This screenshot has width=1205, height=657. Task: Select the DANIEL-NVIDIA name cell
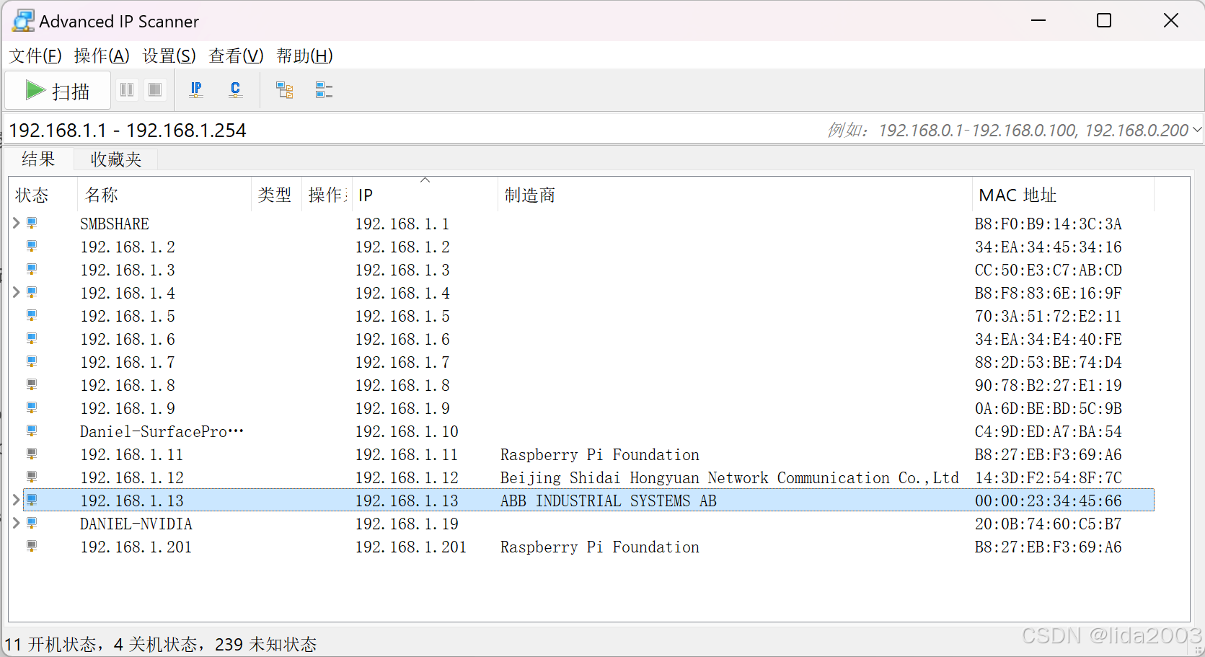(136, 524)
